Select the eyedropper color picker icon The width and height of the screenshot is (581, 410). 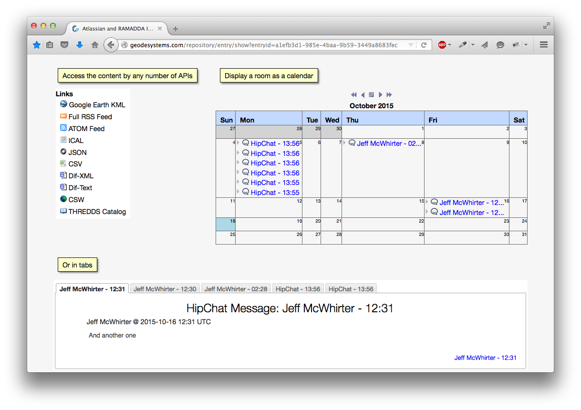[462, 45]
